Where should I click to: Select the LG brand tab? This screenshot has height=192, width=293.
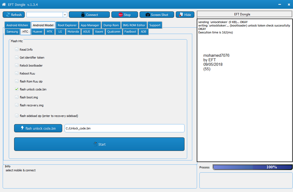point(60,32)
